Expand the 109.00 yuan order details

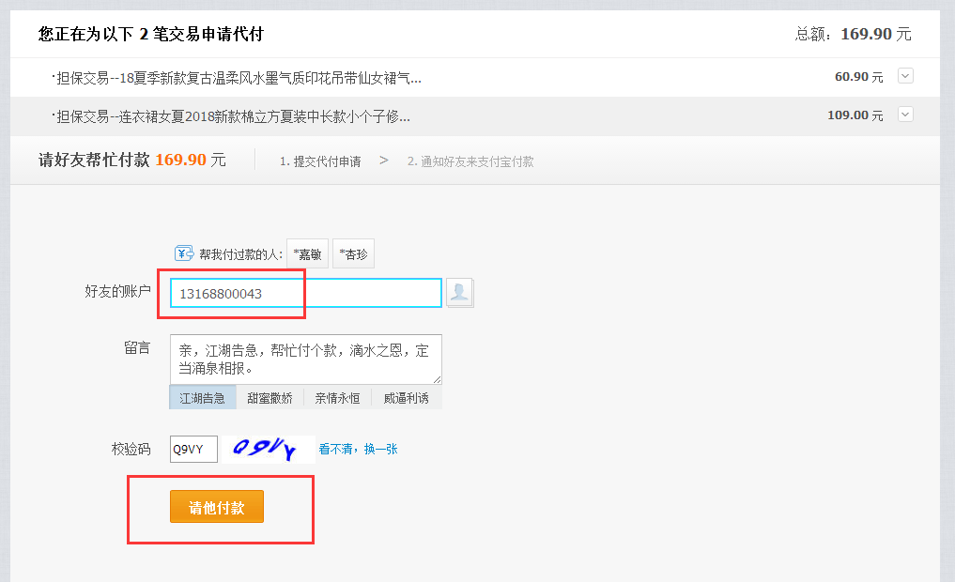(905, 115)
